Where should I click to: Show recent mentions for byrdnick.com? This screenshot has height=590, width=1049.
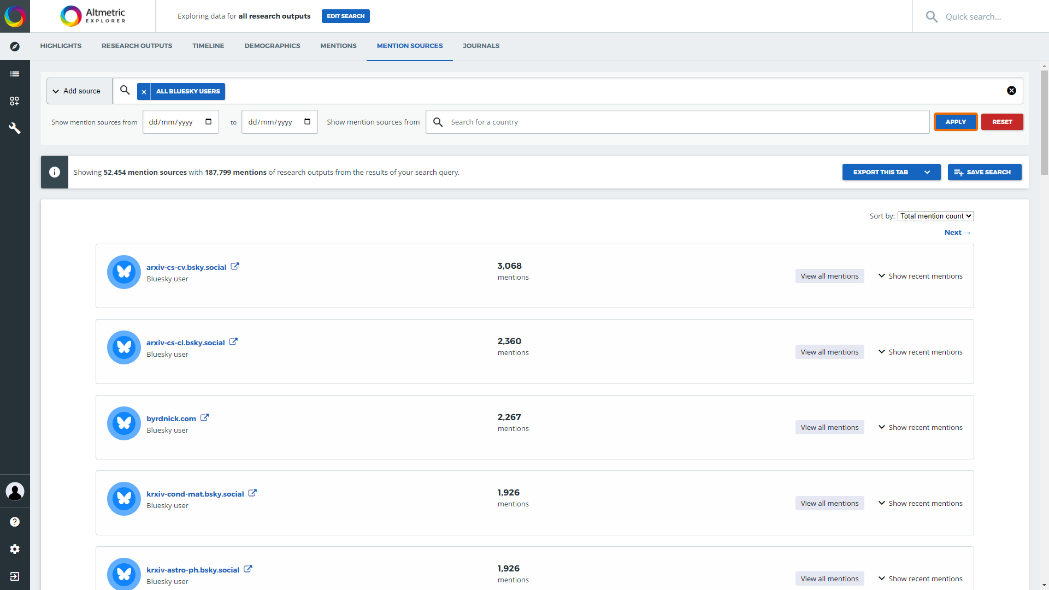click(920, 427)
